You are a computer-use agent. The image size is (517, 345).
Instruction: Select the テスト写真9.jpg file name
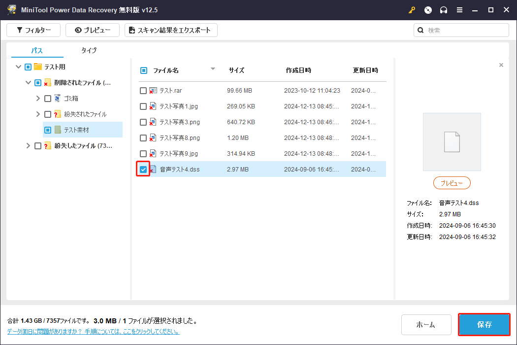(x=179, y=153)
